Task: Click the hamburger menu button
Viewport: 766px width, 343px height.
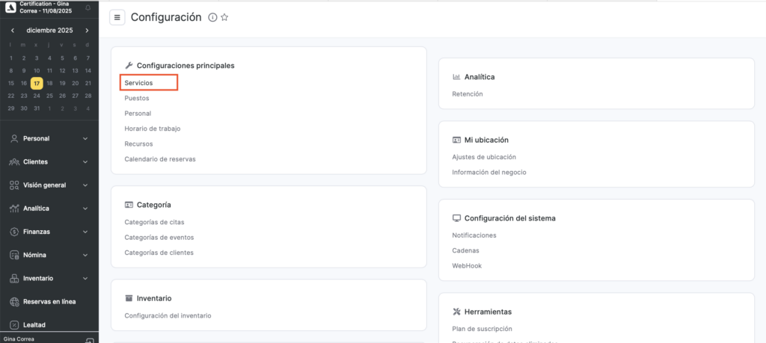Action: point(117,17)
